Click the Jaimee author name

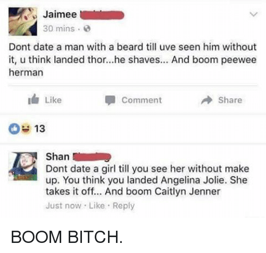click(x=60, y=14)
